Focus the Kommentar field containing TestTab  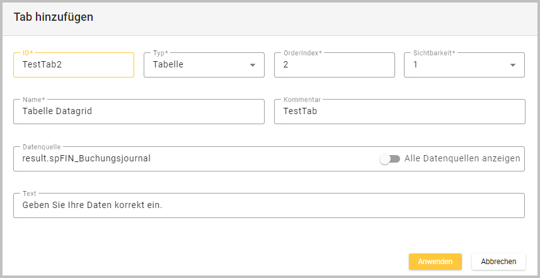399,112
